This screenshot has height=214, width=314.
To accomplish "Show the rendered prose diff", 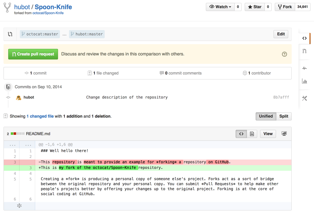I will [252, 134].
